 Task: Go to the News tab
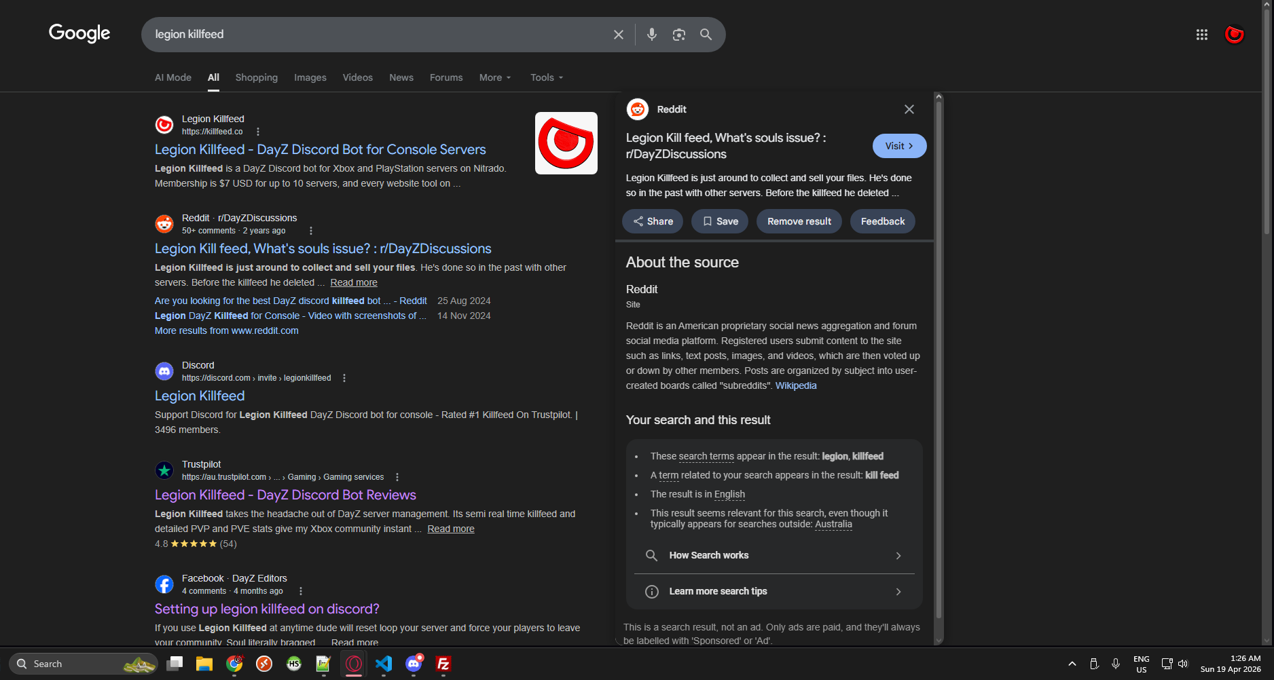click(x=401, y=77)
